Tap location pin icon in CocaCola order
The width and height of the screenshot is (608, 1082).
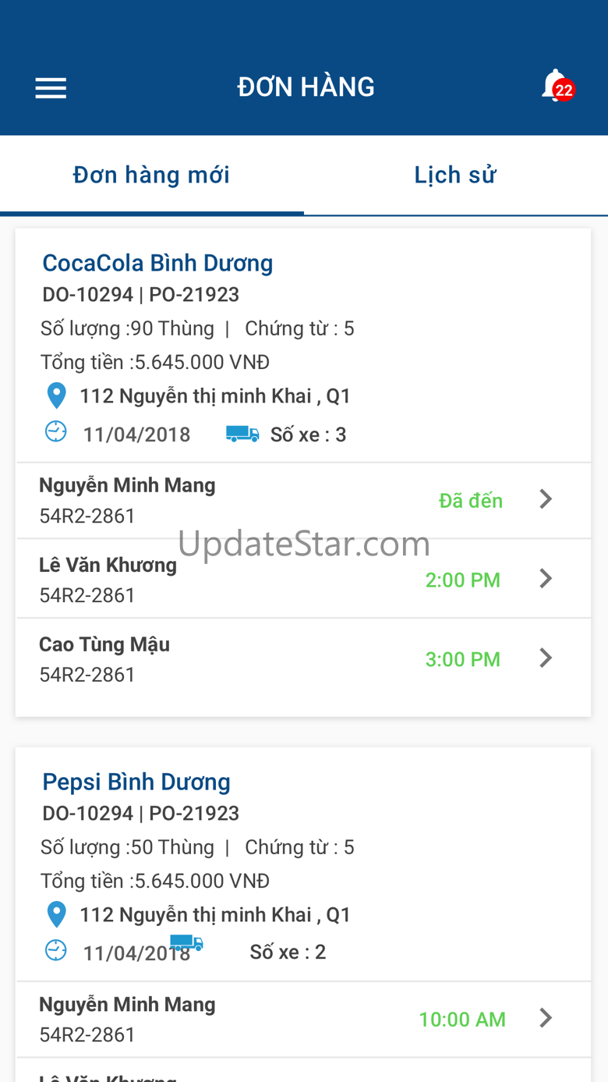pos(56,396)
